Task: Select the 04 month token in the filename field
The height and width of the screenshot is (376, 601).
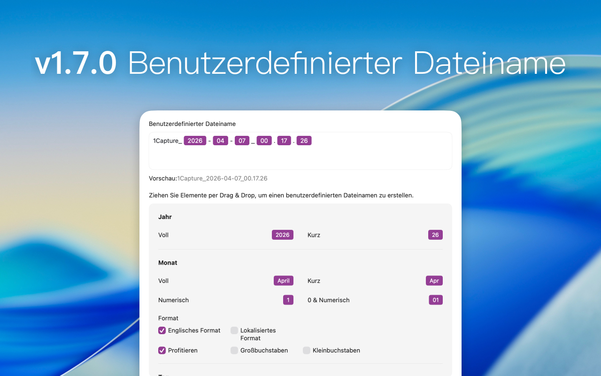Action: point(221,141)
